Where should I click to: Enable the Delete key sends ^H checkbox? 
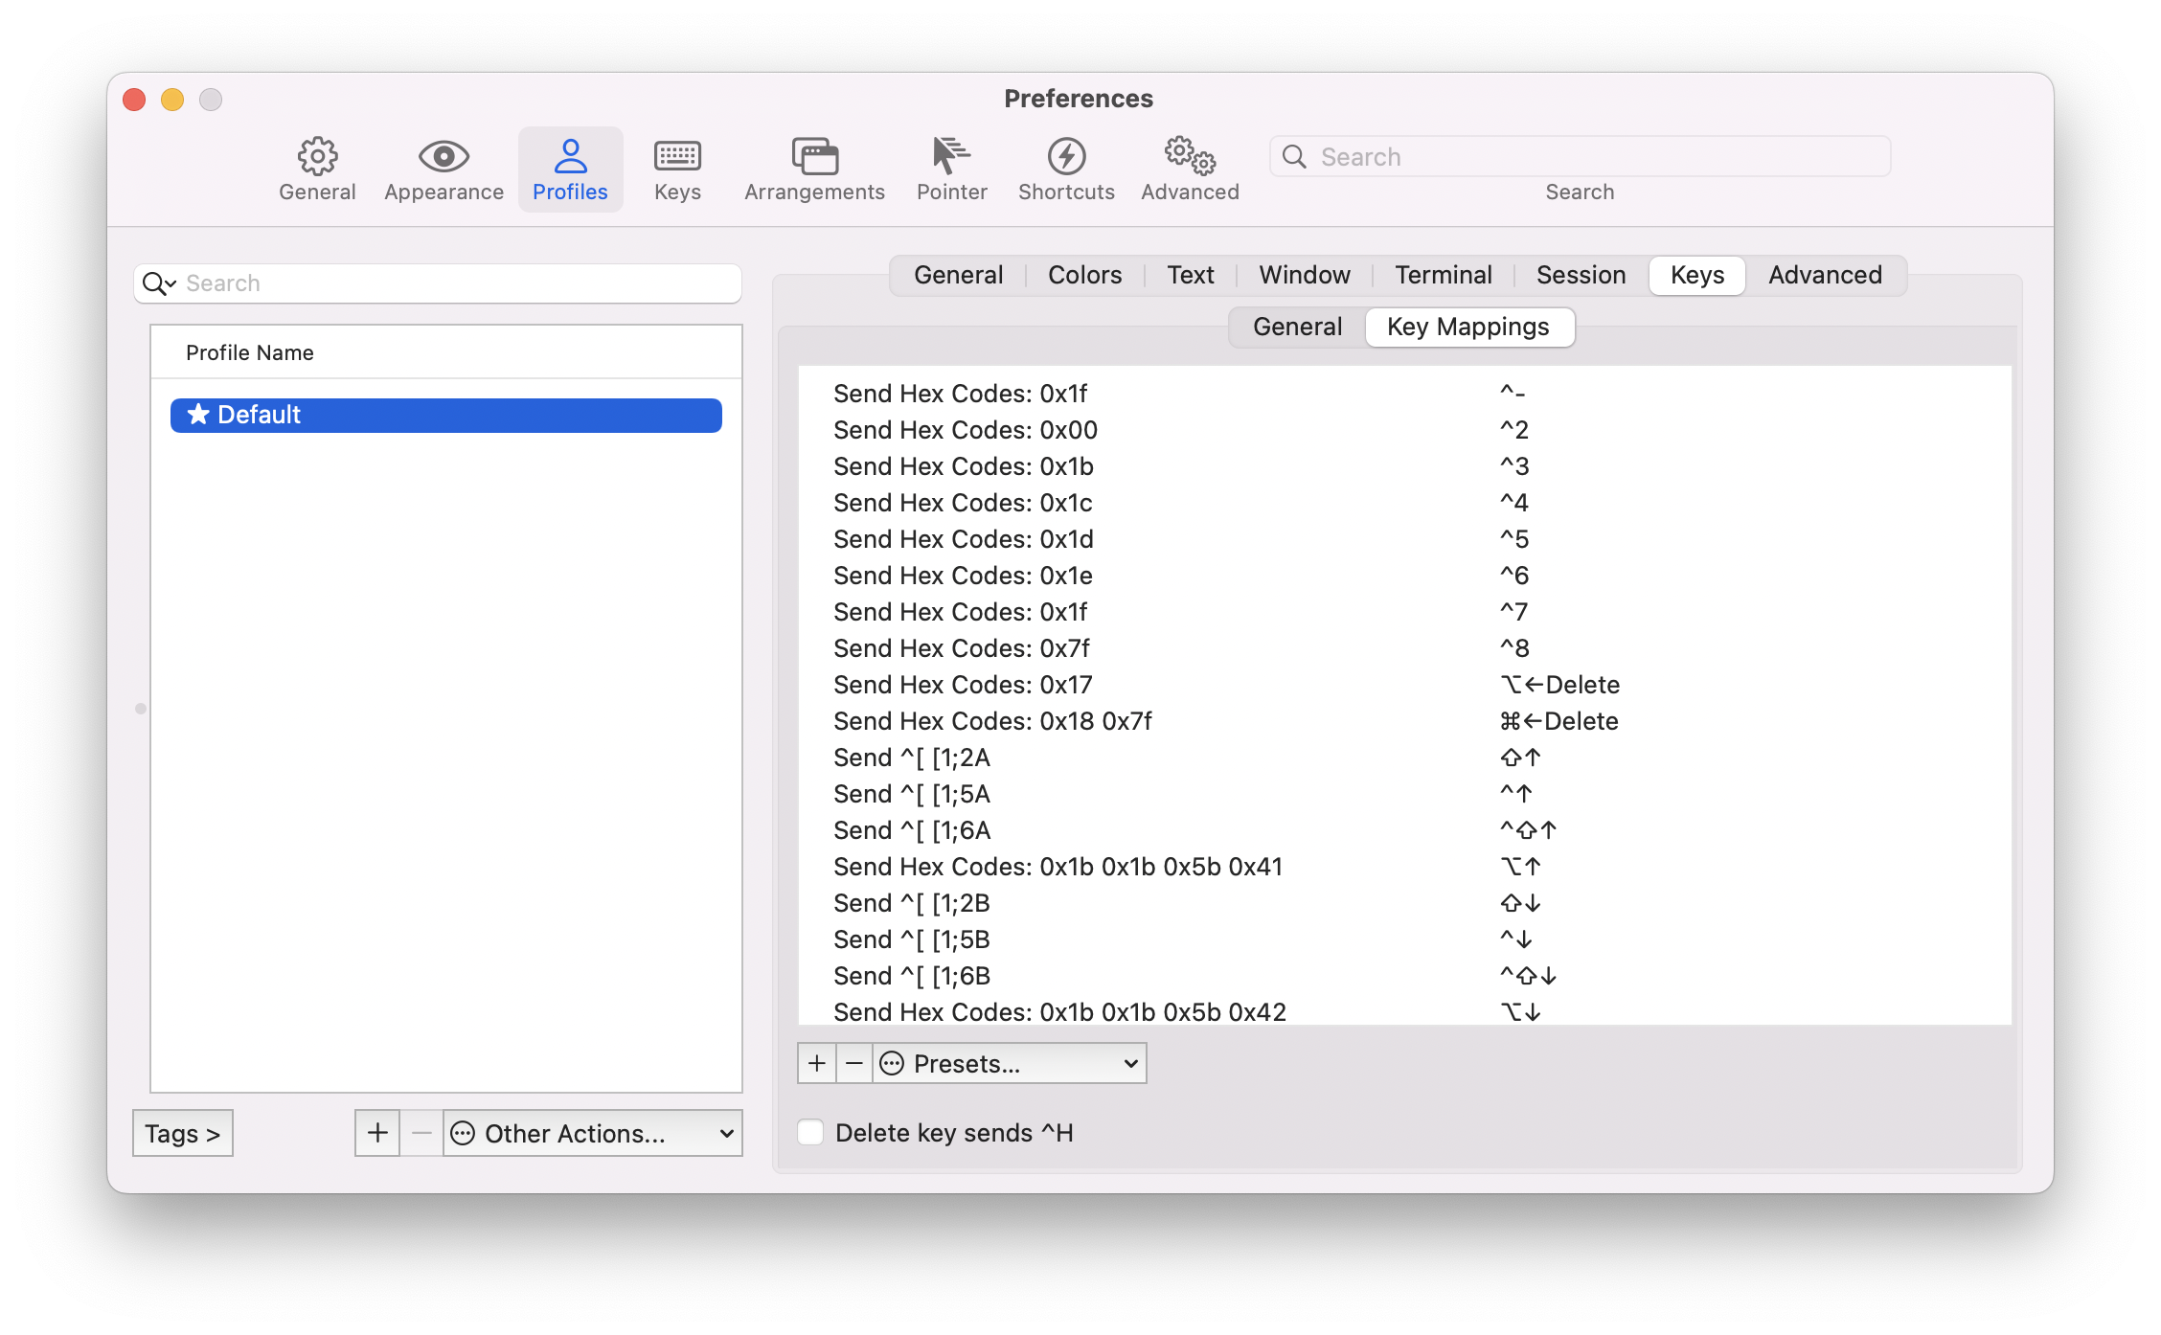tap(810, 1132)
